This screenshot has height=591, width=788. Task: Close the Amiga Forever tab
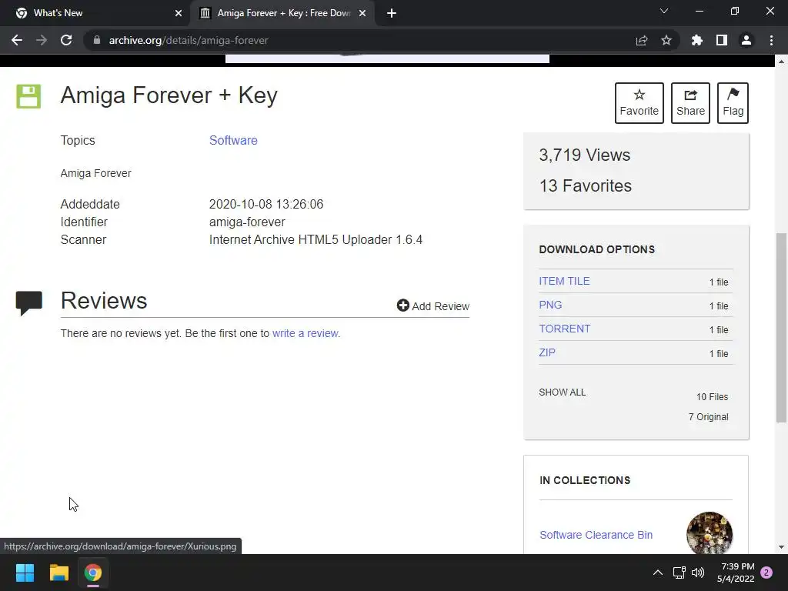[x=362, y=13]
